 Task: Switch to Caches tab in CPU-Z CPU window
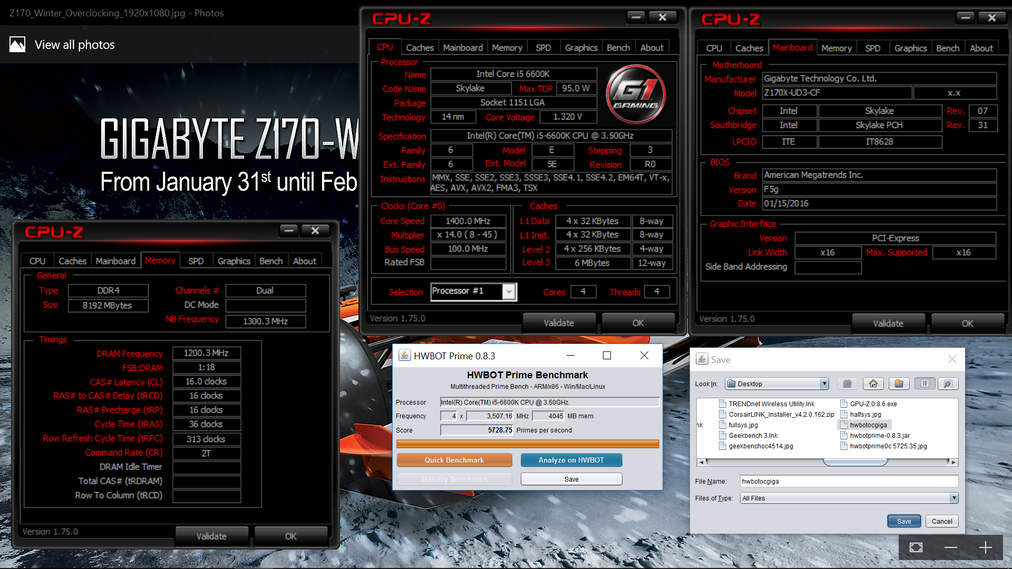tap(420, 47)
